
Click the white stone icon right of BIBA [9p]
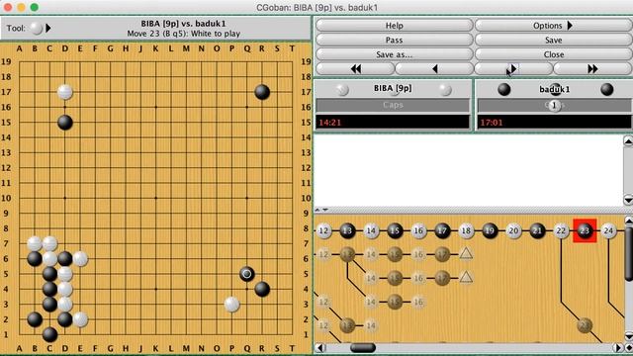445,89
